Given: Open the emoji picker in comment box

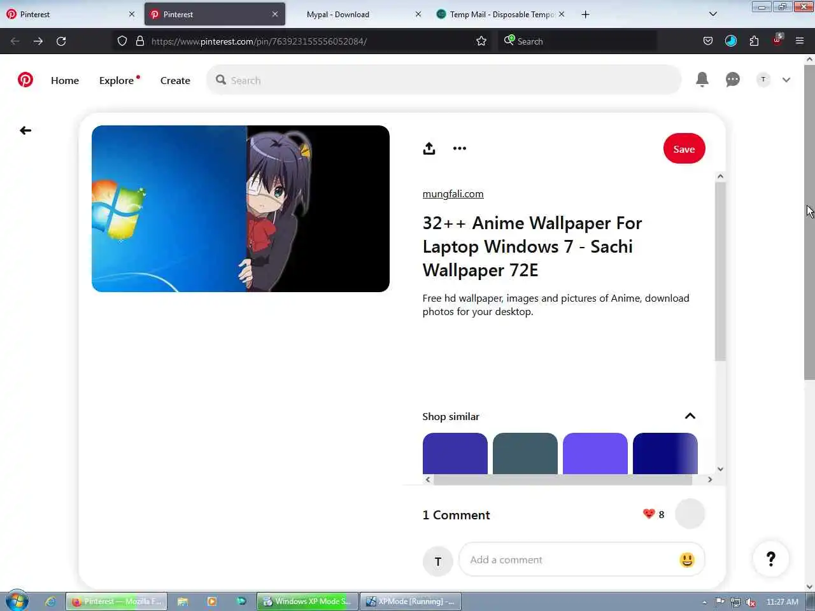Looking at the screenshot, I should pos(687,560).
